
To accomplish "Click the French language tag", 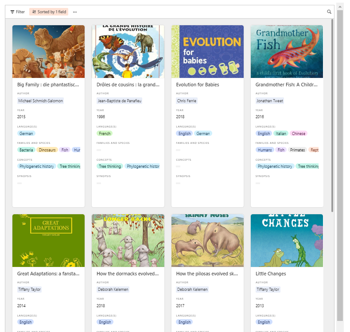I will 105,134.
